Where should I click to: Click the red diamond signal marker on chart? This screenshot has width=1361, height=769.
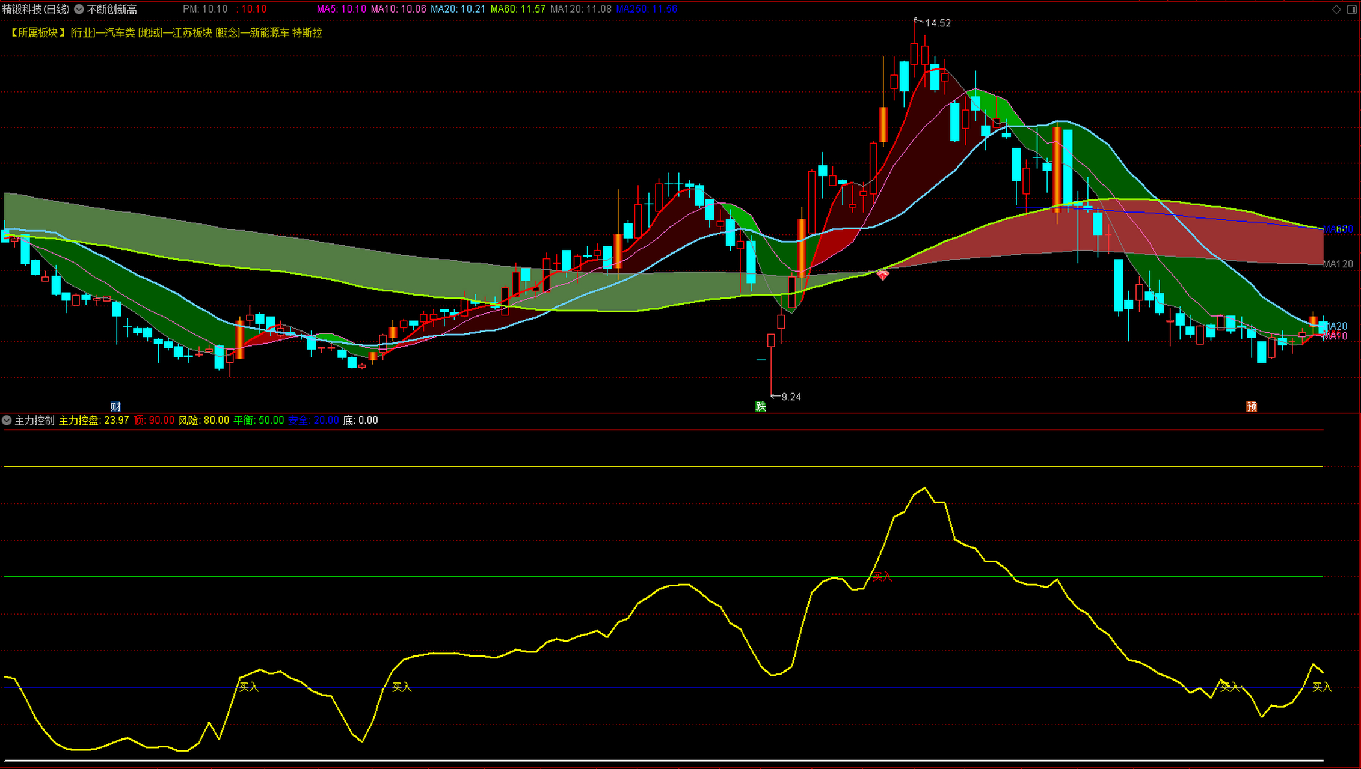click(882, 275)
